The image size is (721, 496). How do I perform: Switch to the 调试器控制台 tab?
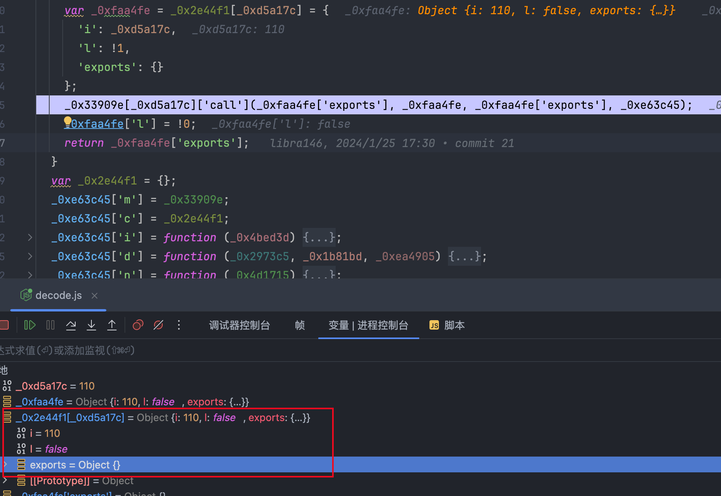click(x=239, y=325)
